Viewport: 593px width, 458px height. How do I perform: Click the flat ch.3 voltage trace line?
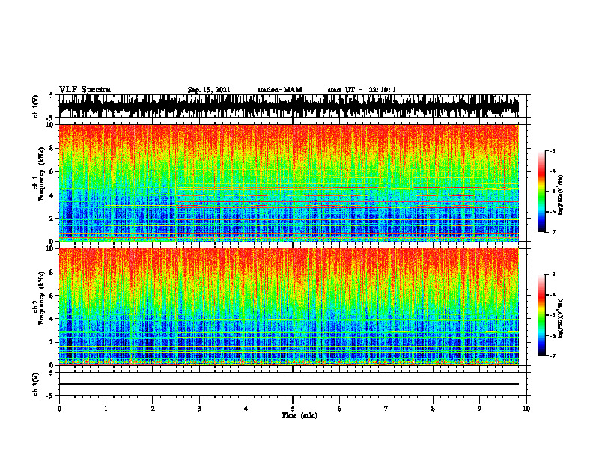tap(289, 384)
